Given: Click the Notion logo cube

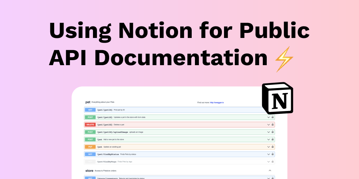Looking at the screenshot, I should point(278,98).
